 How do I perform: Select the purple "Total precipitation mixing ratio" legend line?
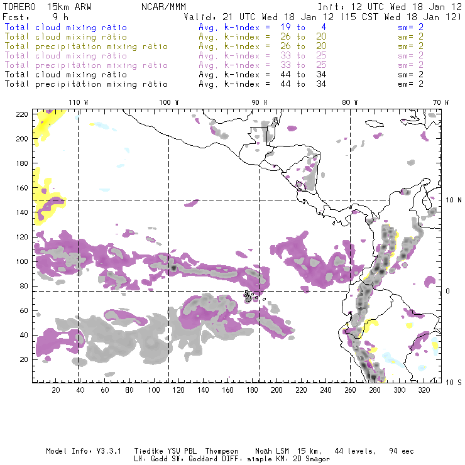click(x=86, y=65)
